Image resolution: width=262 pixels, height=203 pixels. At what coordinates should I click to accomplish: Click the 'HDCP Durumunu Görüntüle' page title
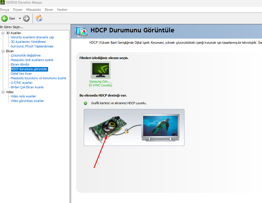pos(132,30)
